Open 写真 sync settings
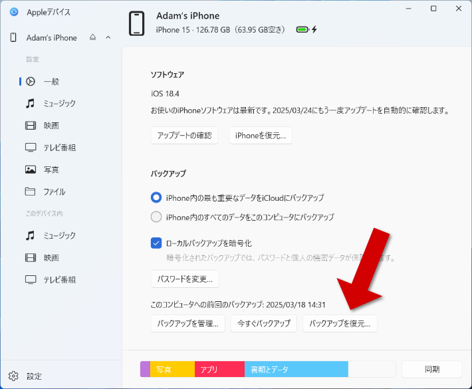Image resolution: width=472 pixels, height=389 pixels. tap(51, 170)
